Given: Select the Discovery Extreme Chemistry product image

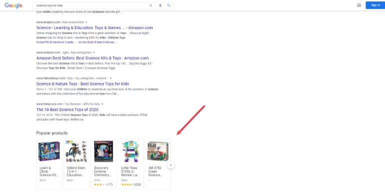Looking at the screenshot, I should (103, 151).
